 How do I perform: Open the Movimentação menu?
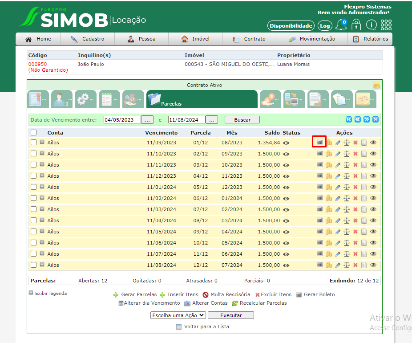coord(312,39)
